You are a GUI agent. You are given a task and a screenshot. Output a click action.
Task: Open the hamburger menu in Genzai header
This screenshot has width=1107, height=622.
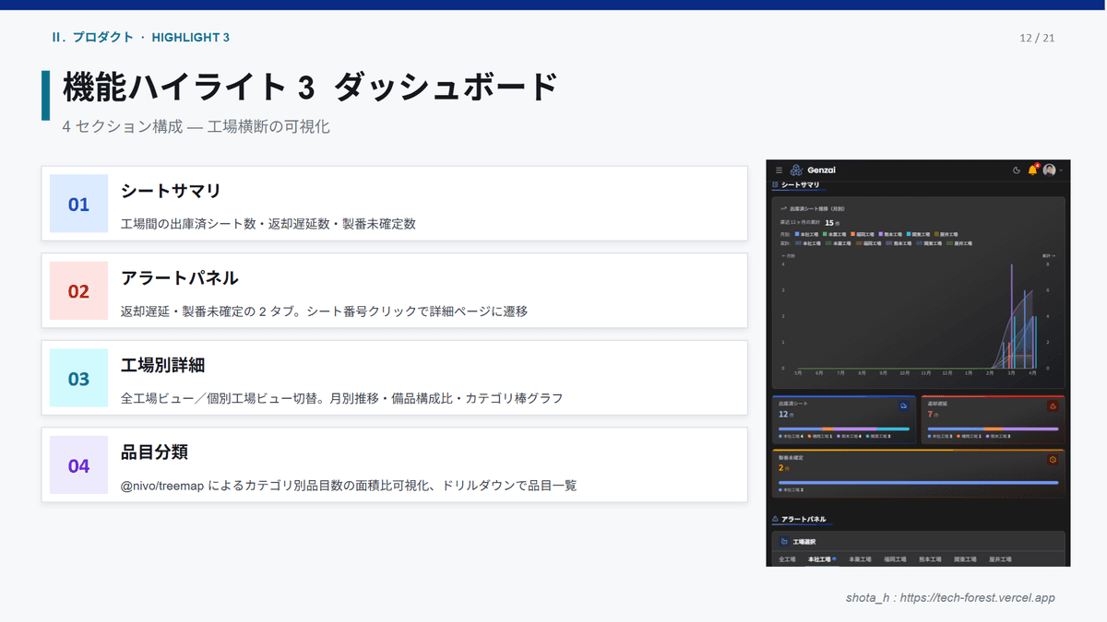pos(779,170)
